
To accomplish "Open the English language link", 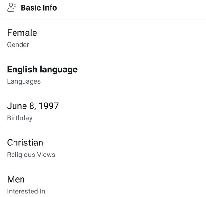I will coord(42,70).
